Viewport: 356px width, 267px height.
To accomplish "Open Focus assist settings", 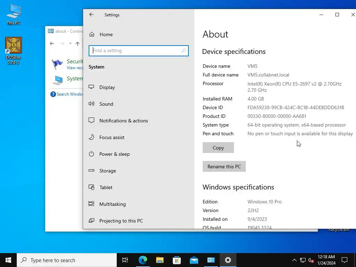I will 138,137.
